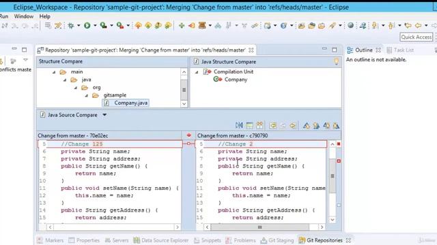Toggle Two-Way Compare ignoring ancestor
Screen dimensions: 437x245
259,125
